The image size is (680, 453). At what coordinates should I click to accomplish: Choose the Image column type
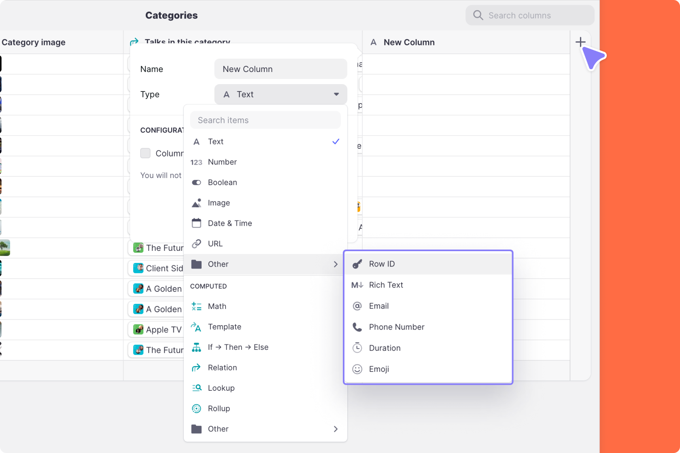tap(219, 203)
